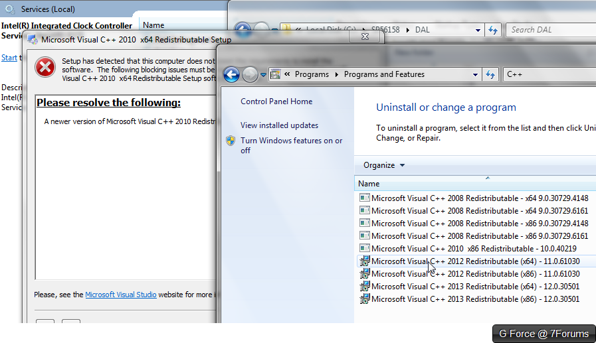This screenshot has width=596, height=343.
Task: Select Visual C++ 2010 x86 Redistributable entry
Action: point(475,249)
